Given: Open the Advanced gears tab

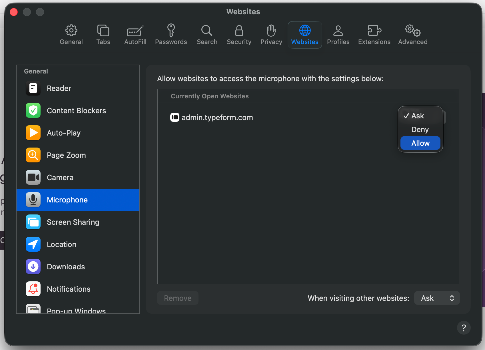Looking at the screenshot, I should (413, 35).
